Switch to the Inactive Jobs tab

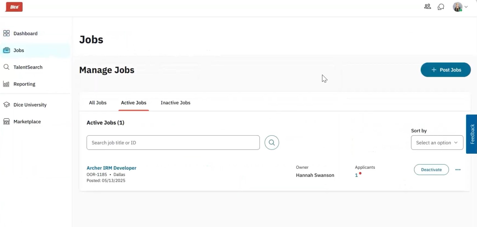[x=175, y=103]
